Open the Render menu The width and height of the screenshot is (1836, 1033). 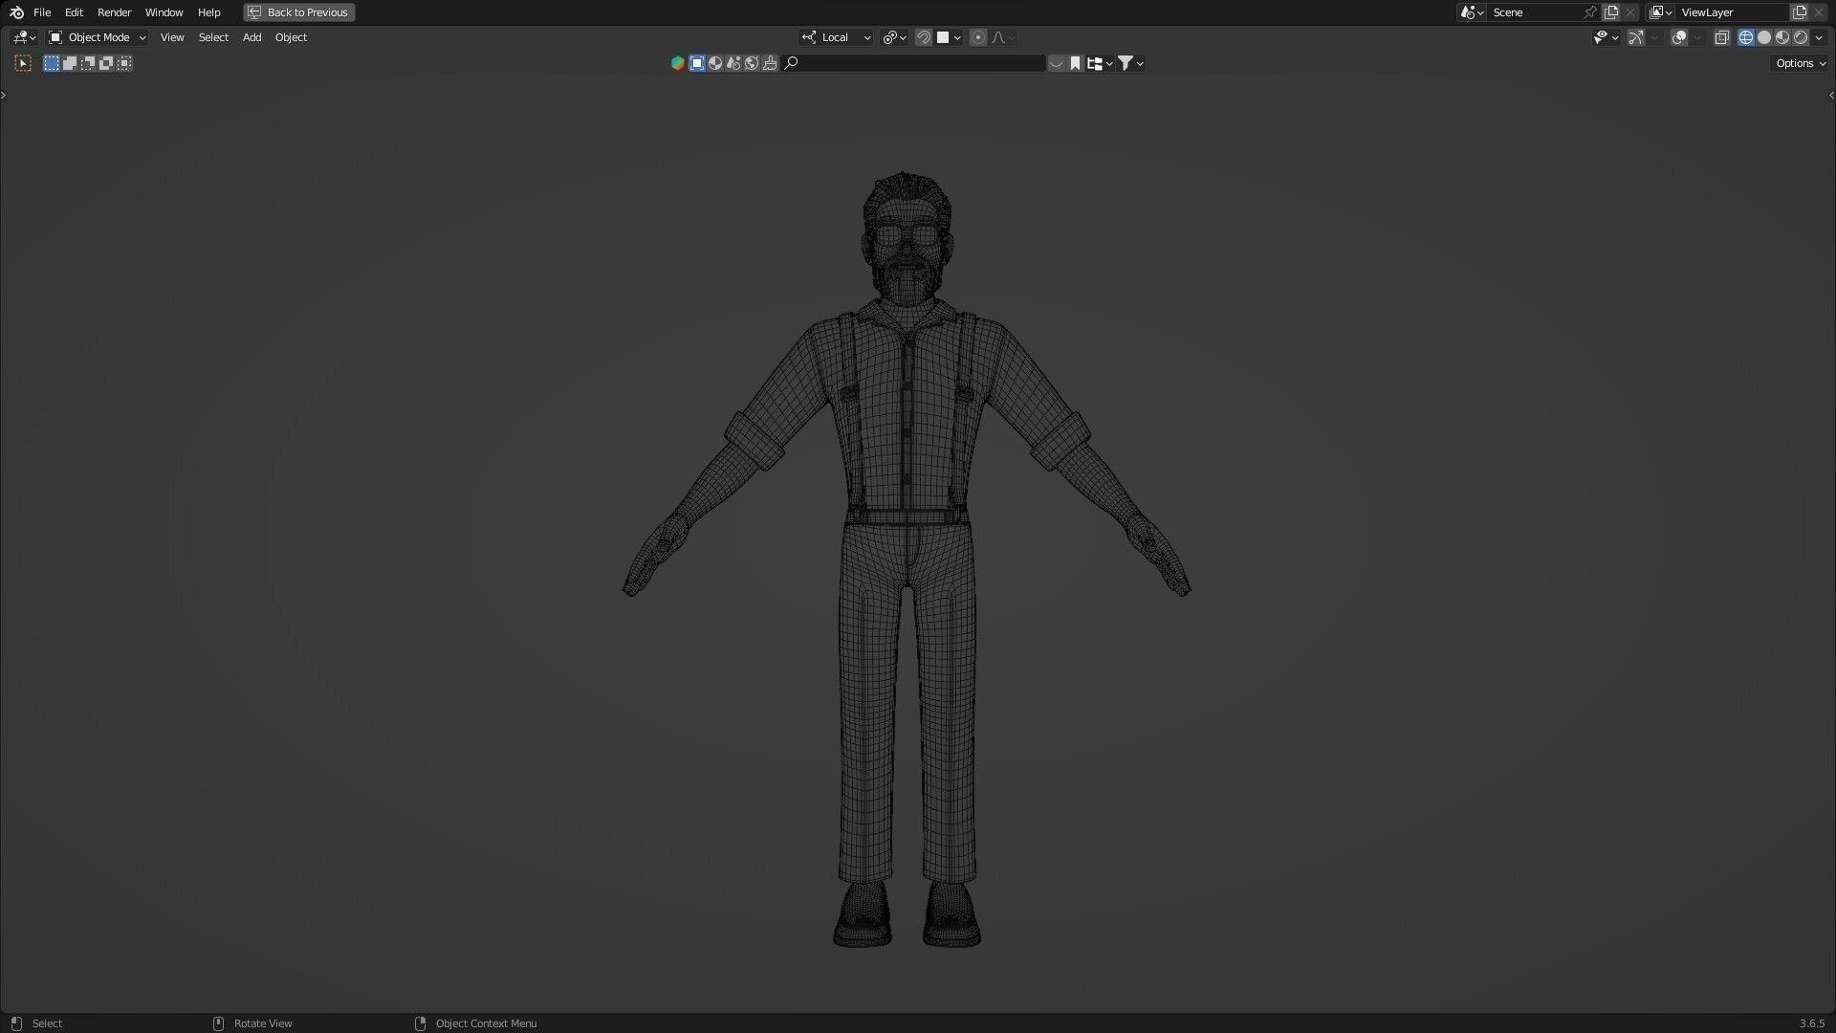click(114, 12)
